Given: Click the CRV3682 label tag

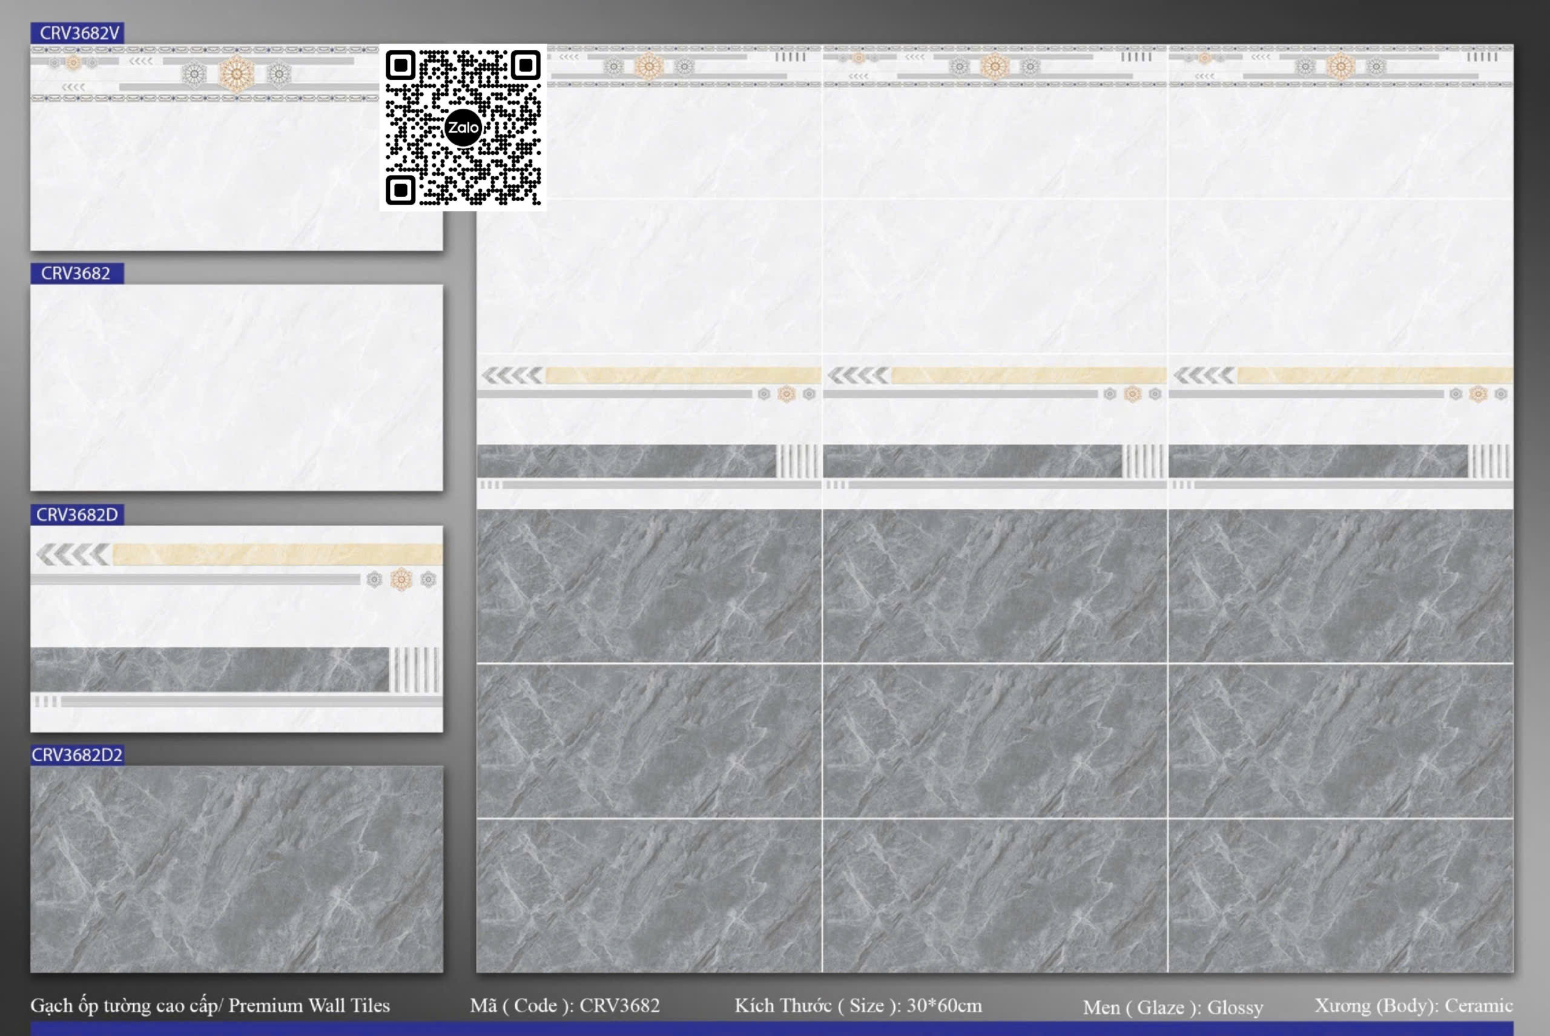Looking at the screenshot, I should 77,274.
